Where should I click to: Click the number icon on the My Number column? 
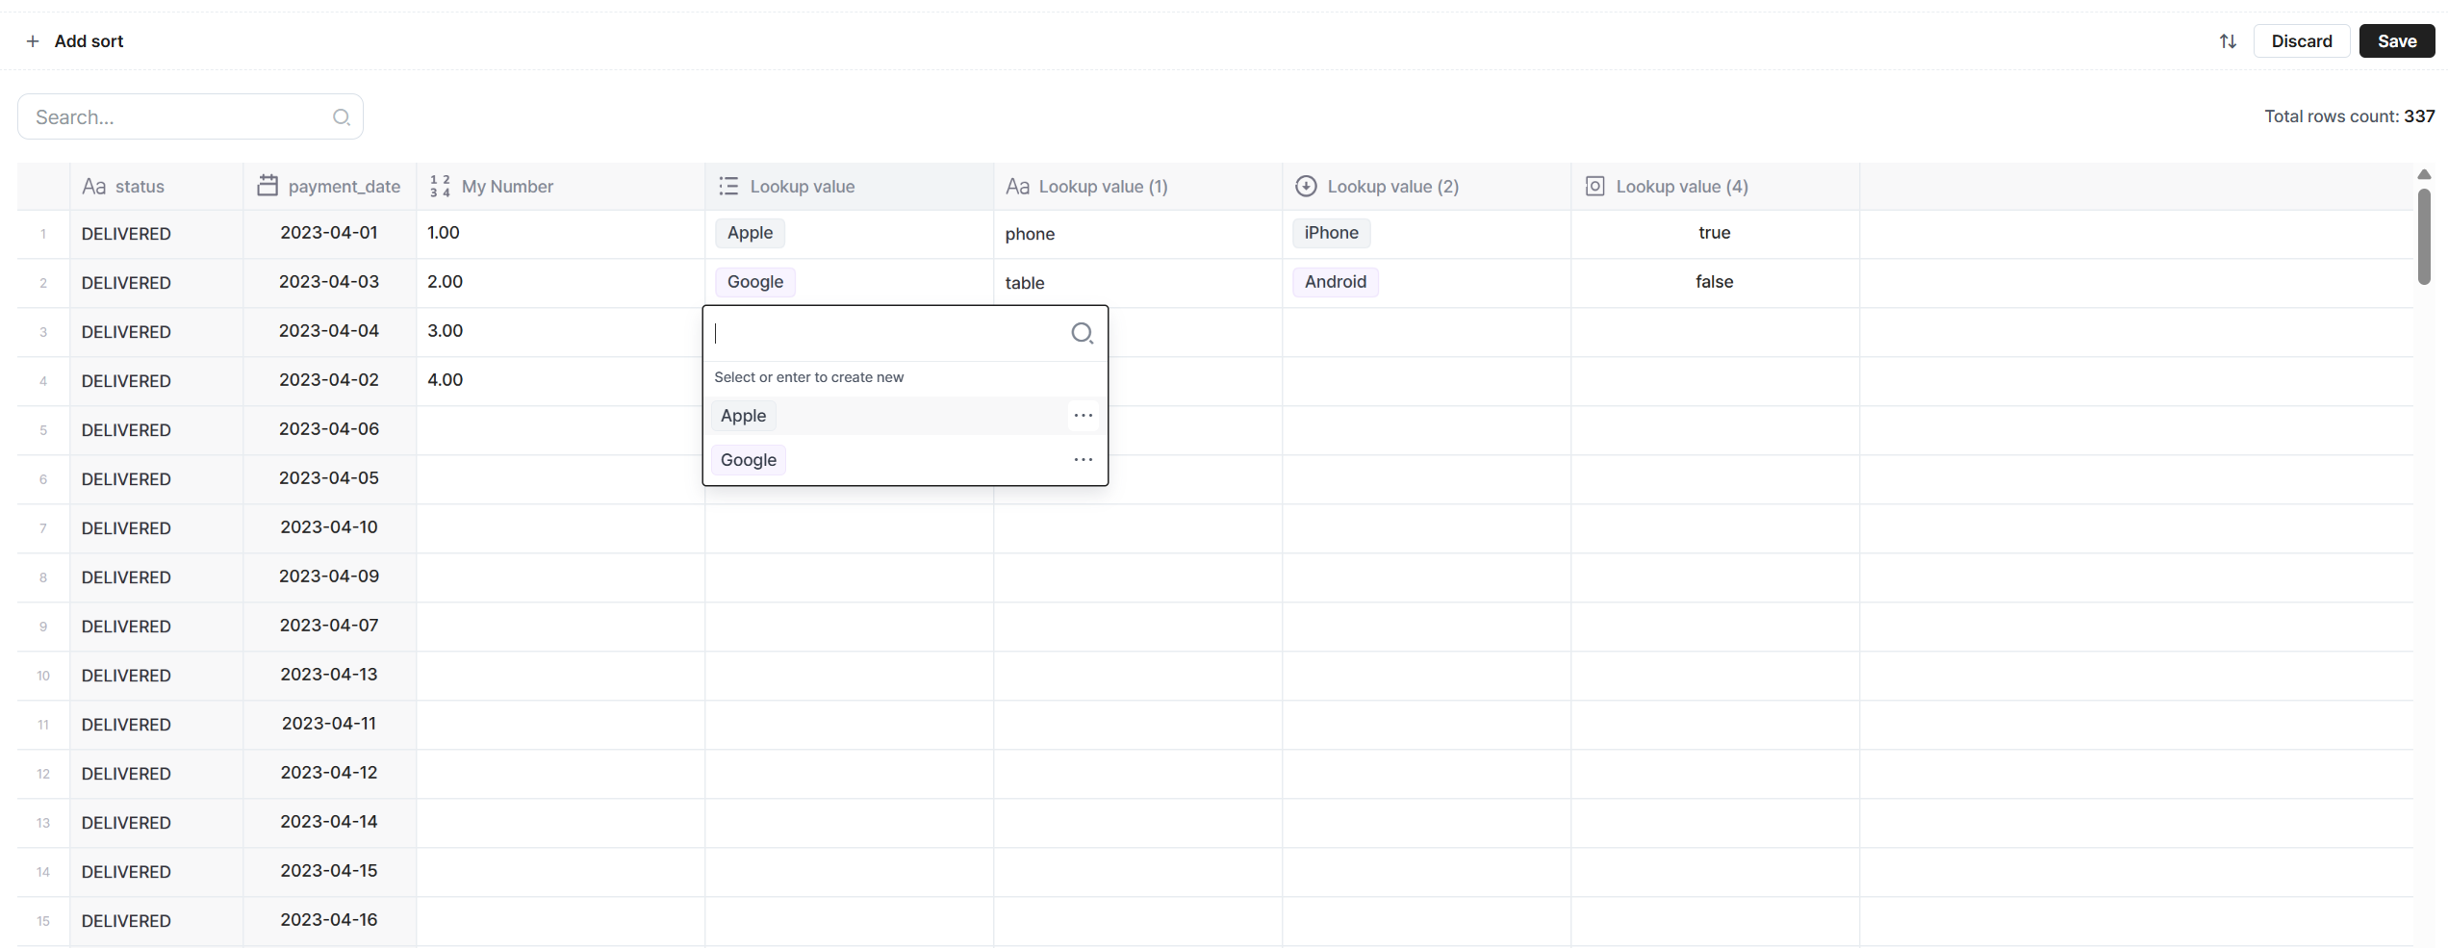[x=440, y=186]
